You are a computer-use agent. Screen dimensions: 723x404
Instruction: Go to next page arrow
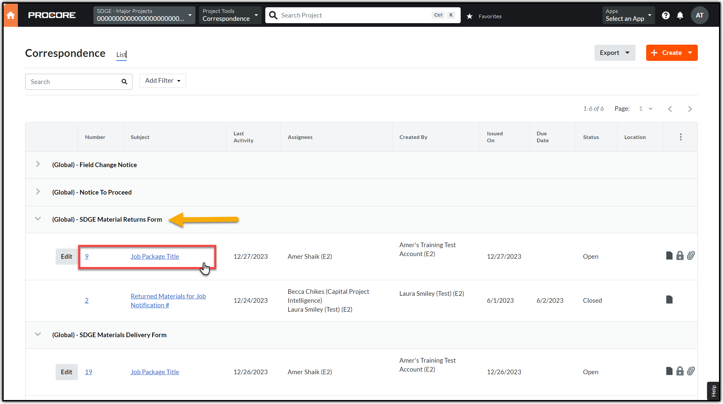pyautogui.click(x=690, y=109)
